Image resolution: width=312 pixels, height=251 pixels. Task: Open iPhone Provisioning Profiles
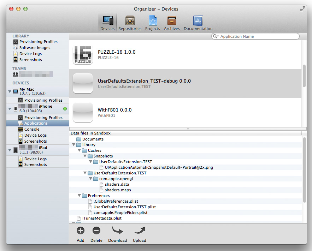40,118
